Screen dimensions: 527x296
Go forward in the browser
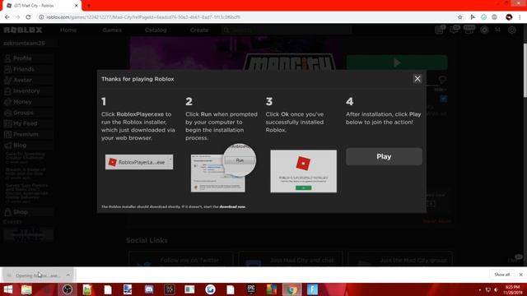[18, 17]
